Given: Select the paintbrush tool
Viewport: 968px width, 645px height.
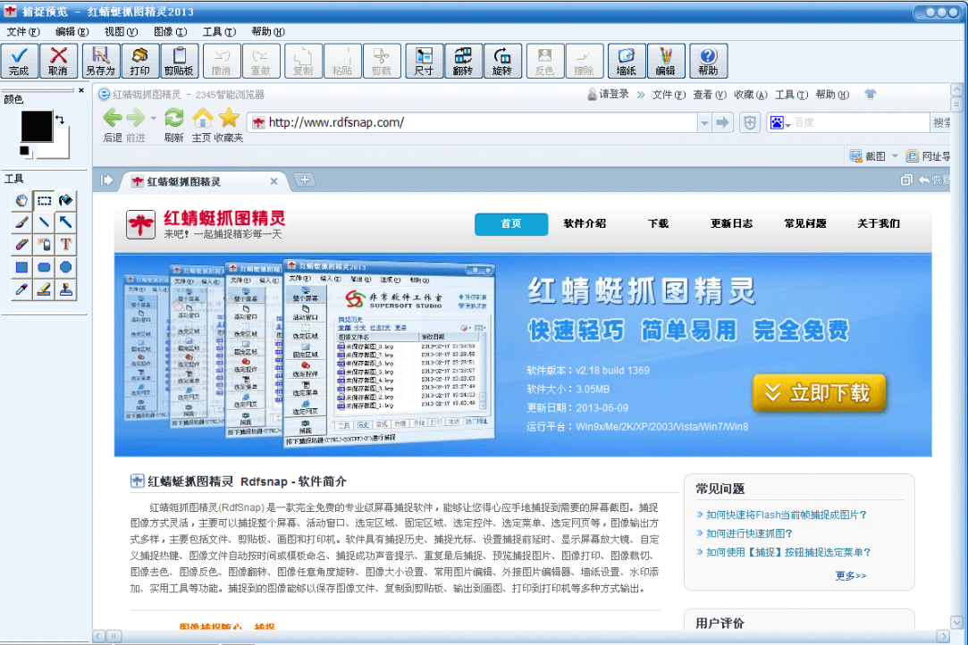Looking at the screenshot, I should (x=21, y=222).
